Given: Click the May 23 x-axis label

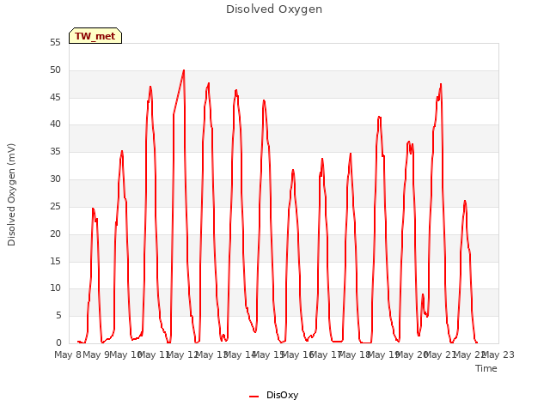Looking at the screenshot, I should pyautogui.click(x=498, y=354).
